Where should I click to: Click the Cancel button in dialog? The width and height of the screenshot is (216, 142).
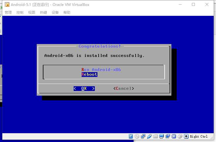[x=124, y=88]
